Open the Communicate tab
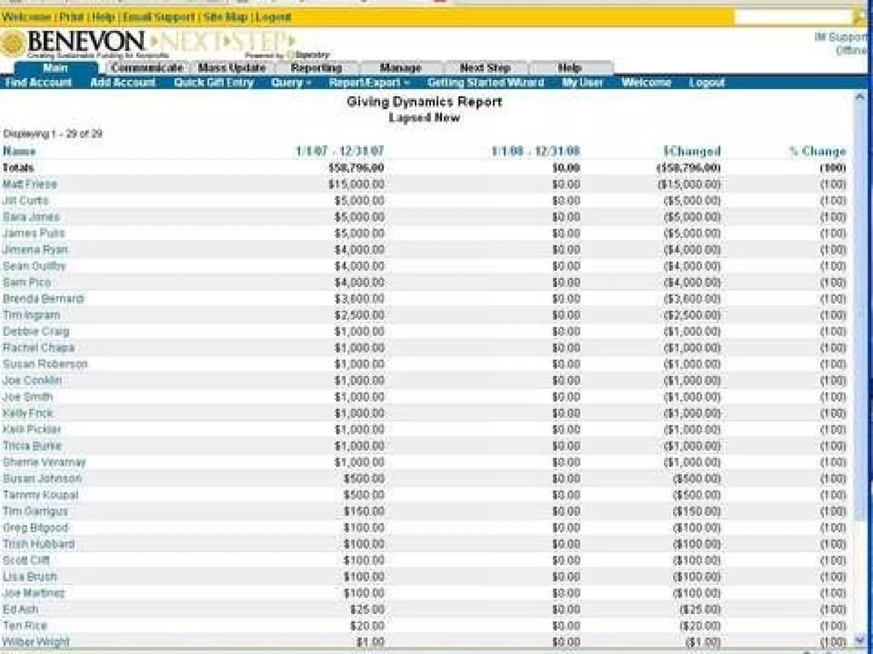873x654 pixels. (x=147, y=68)
